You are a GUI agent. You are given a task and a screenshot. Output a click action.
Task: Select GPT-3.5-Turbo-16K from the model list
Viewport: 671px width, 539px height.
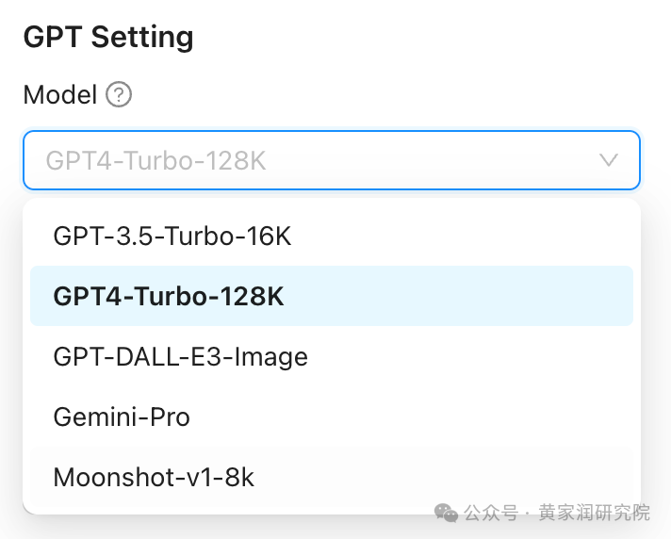(172, 236)
